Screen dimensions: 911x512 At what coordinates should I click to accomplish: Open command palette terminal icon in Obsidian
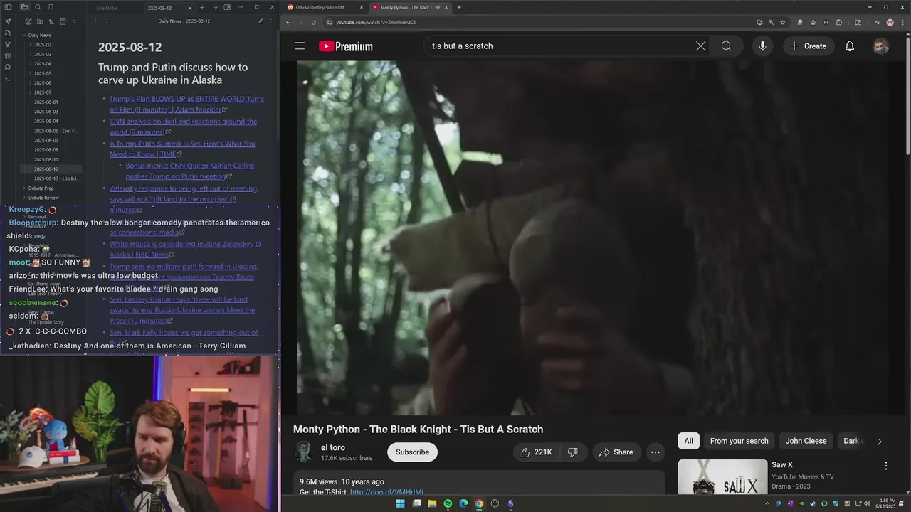[8, 78]
